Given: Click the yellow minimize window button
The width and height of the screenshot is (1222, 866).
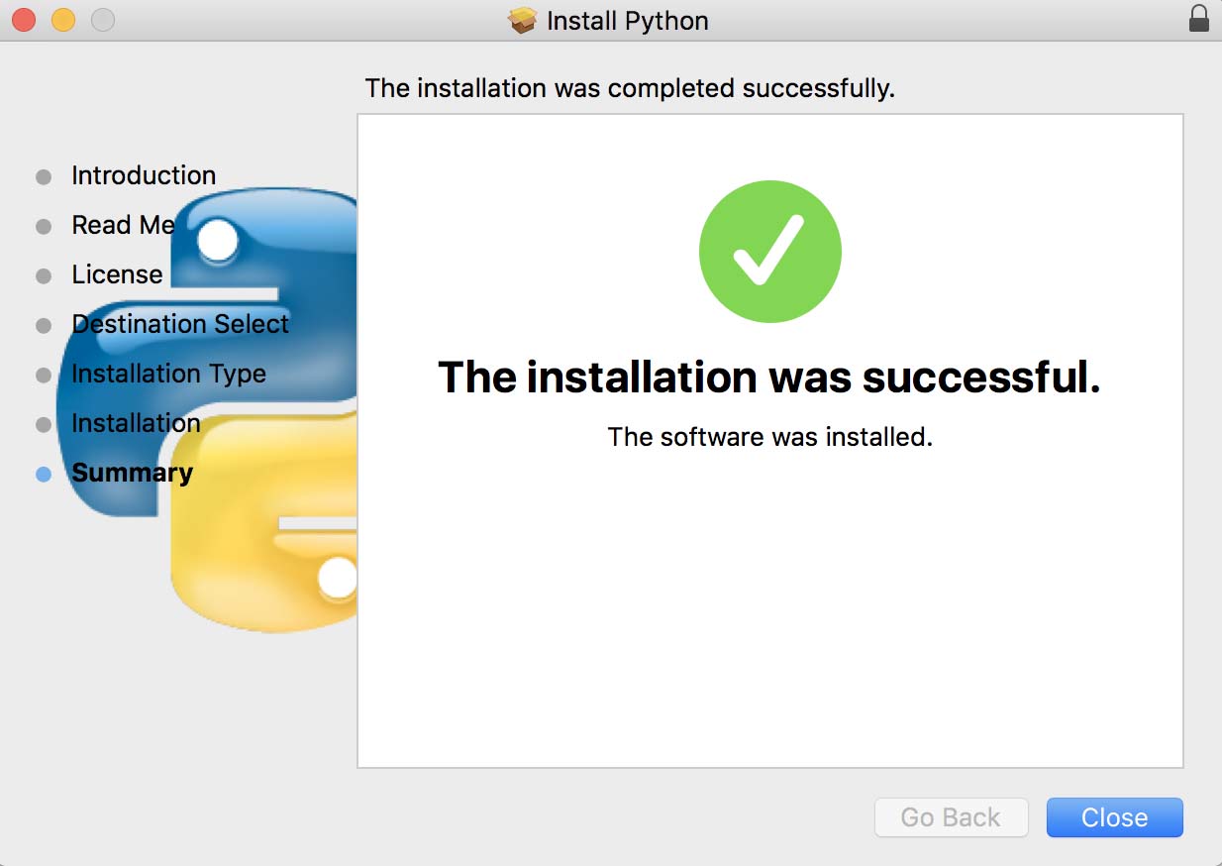Looking at the screenshot, I should tap(63, 19).
